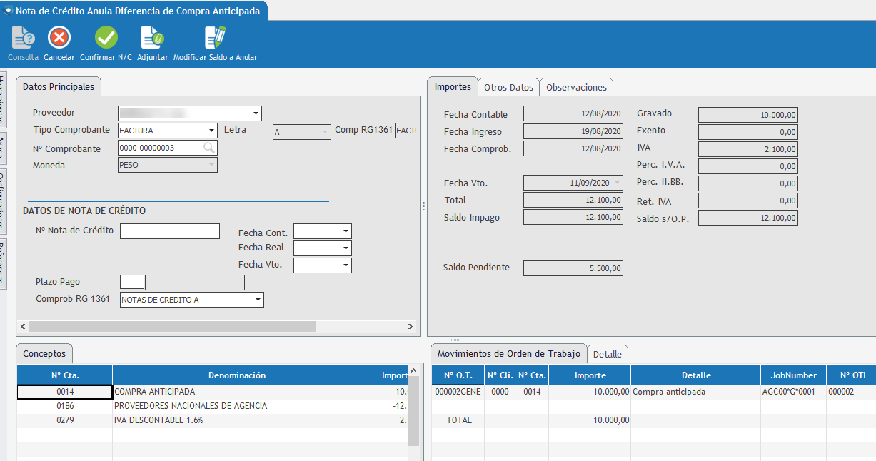This screenshot has height=461, width=876.
Task: Click the magnifier in Nº Comprobante field
Action: point(208,148)
